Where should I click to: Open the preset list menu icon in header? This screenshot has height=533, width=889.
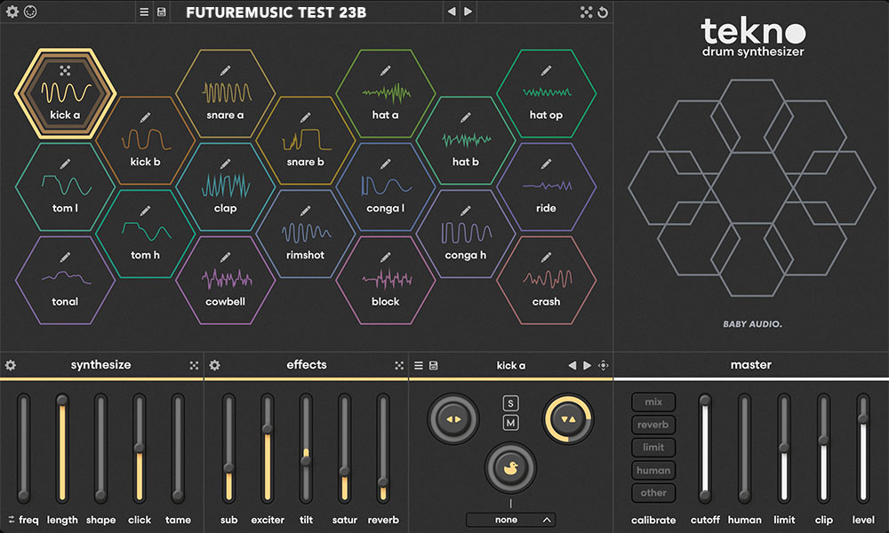[x=144, y=12]
